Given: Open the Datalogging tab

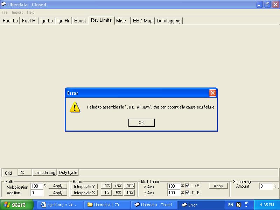Looking at the screenshot, I should pos(168,21).
